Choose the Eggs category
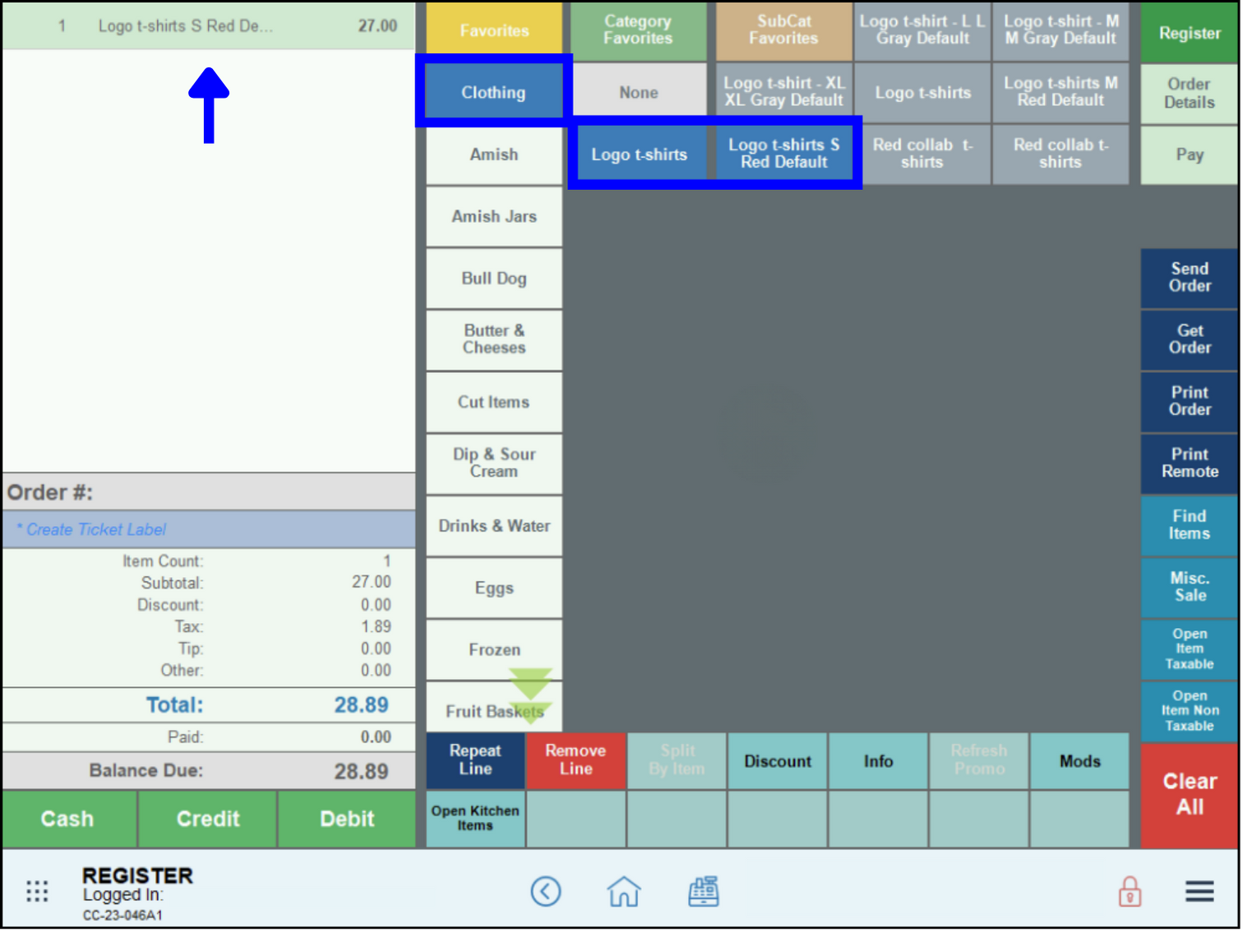The image size is (1243, 932). coord(494,588)
